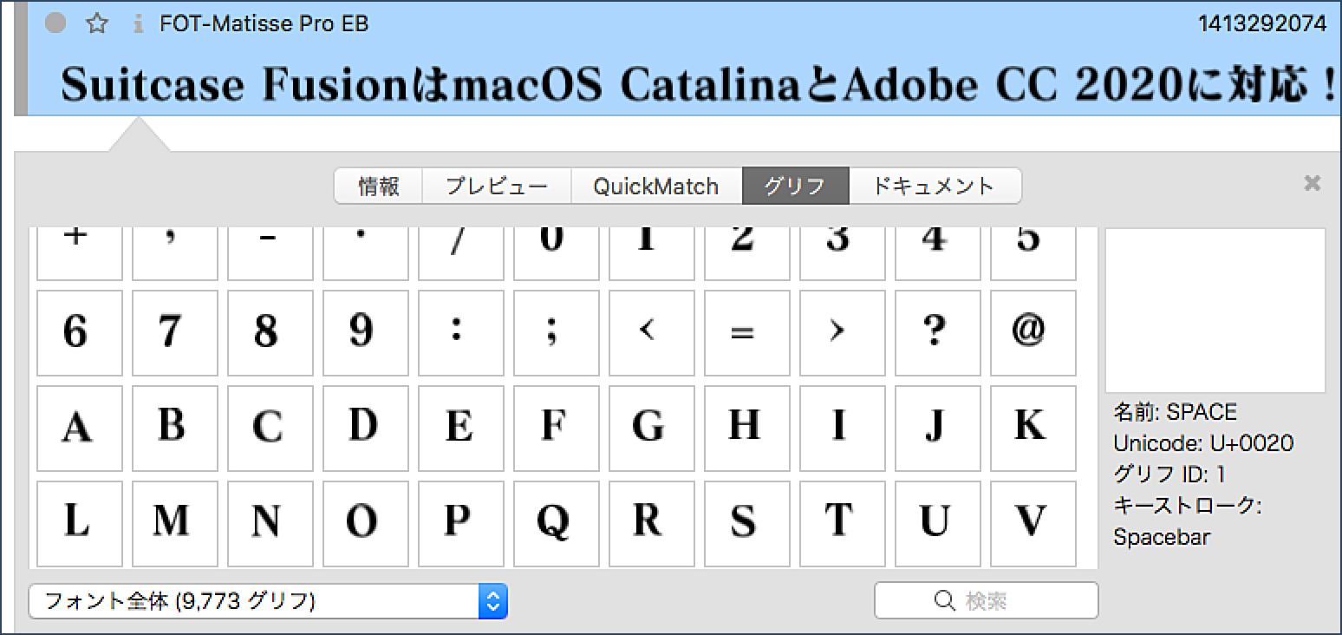Select the less-than glyph cell
The image size is (1342, 635).
tap(652, 333)
